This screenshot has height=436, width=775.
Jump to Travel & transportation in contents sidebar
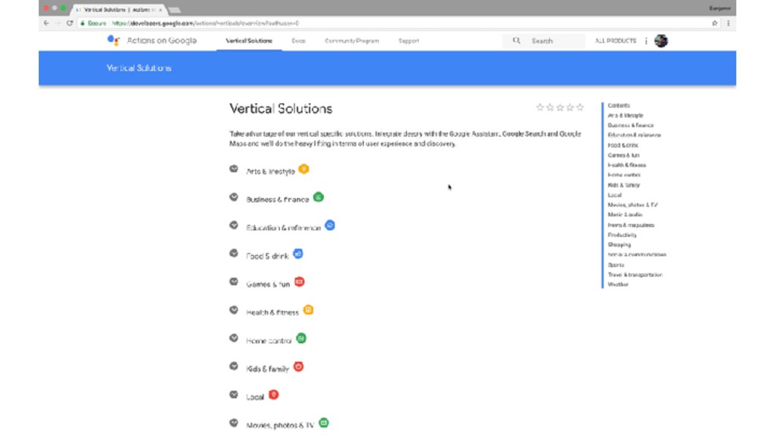(635, 274)
